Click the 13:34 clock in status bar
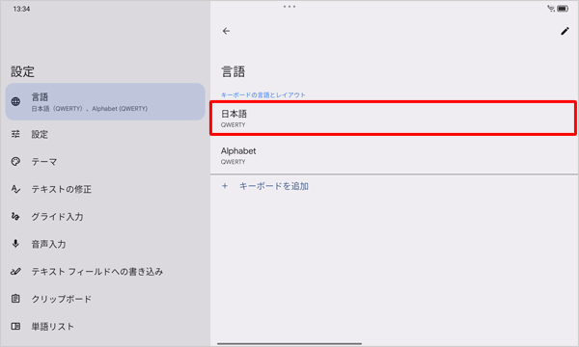 point(21,9)
